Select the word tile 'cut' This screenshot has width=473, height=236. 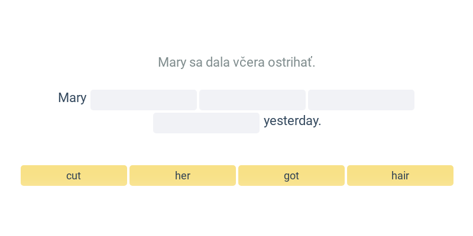click(x=74, y=175)
